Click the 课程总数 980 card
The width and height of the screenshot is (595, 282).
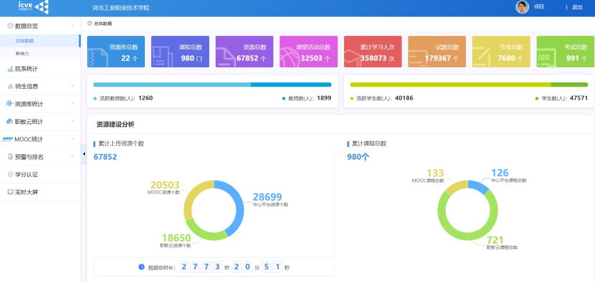(x=180, y=52)
